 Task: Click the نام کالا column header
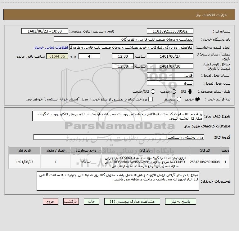coord(145,151)
